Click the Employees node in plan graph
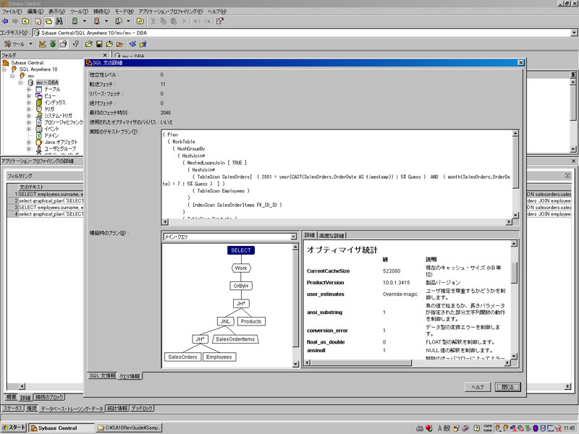The image size is (579, 434). (219, 357)
